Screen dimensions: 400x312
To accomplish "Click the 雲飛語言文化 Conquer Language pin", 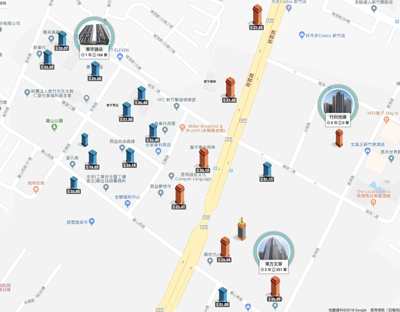I will tap(171, 176).
